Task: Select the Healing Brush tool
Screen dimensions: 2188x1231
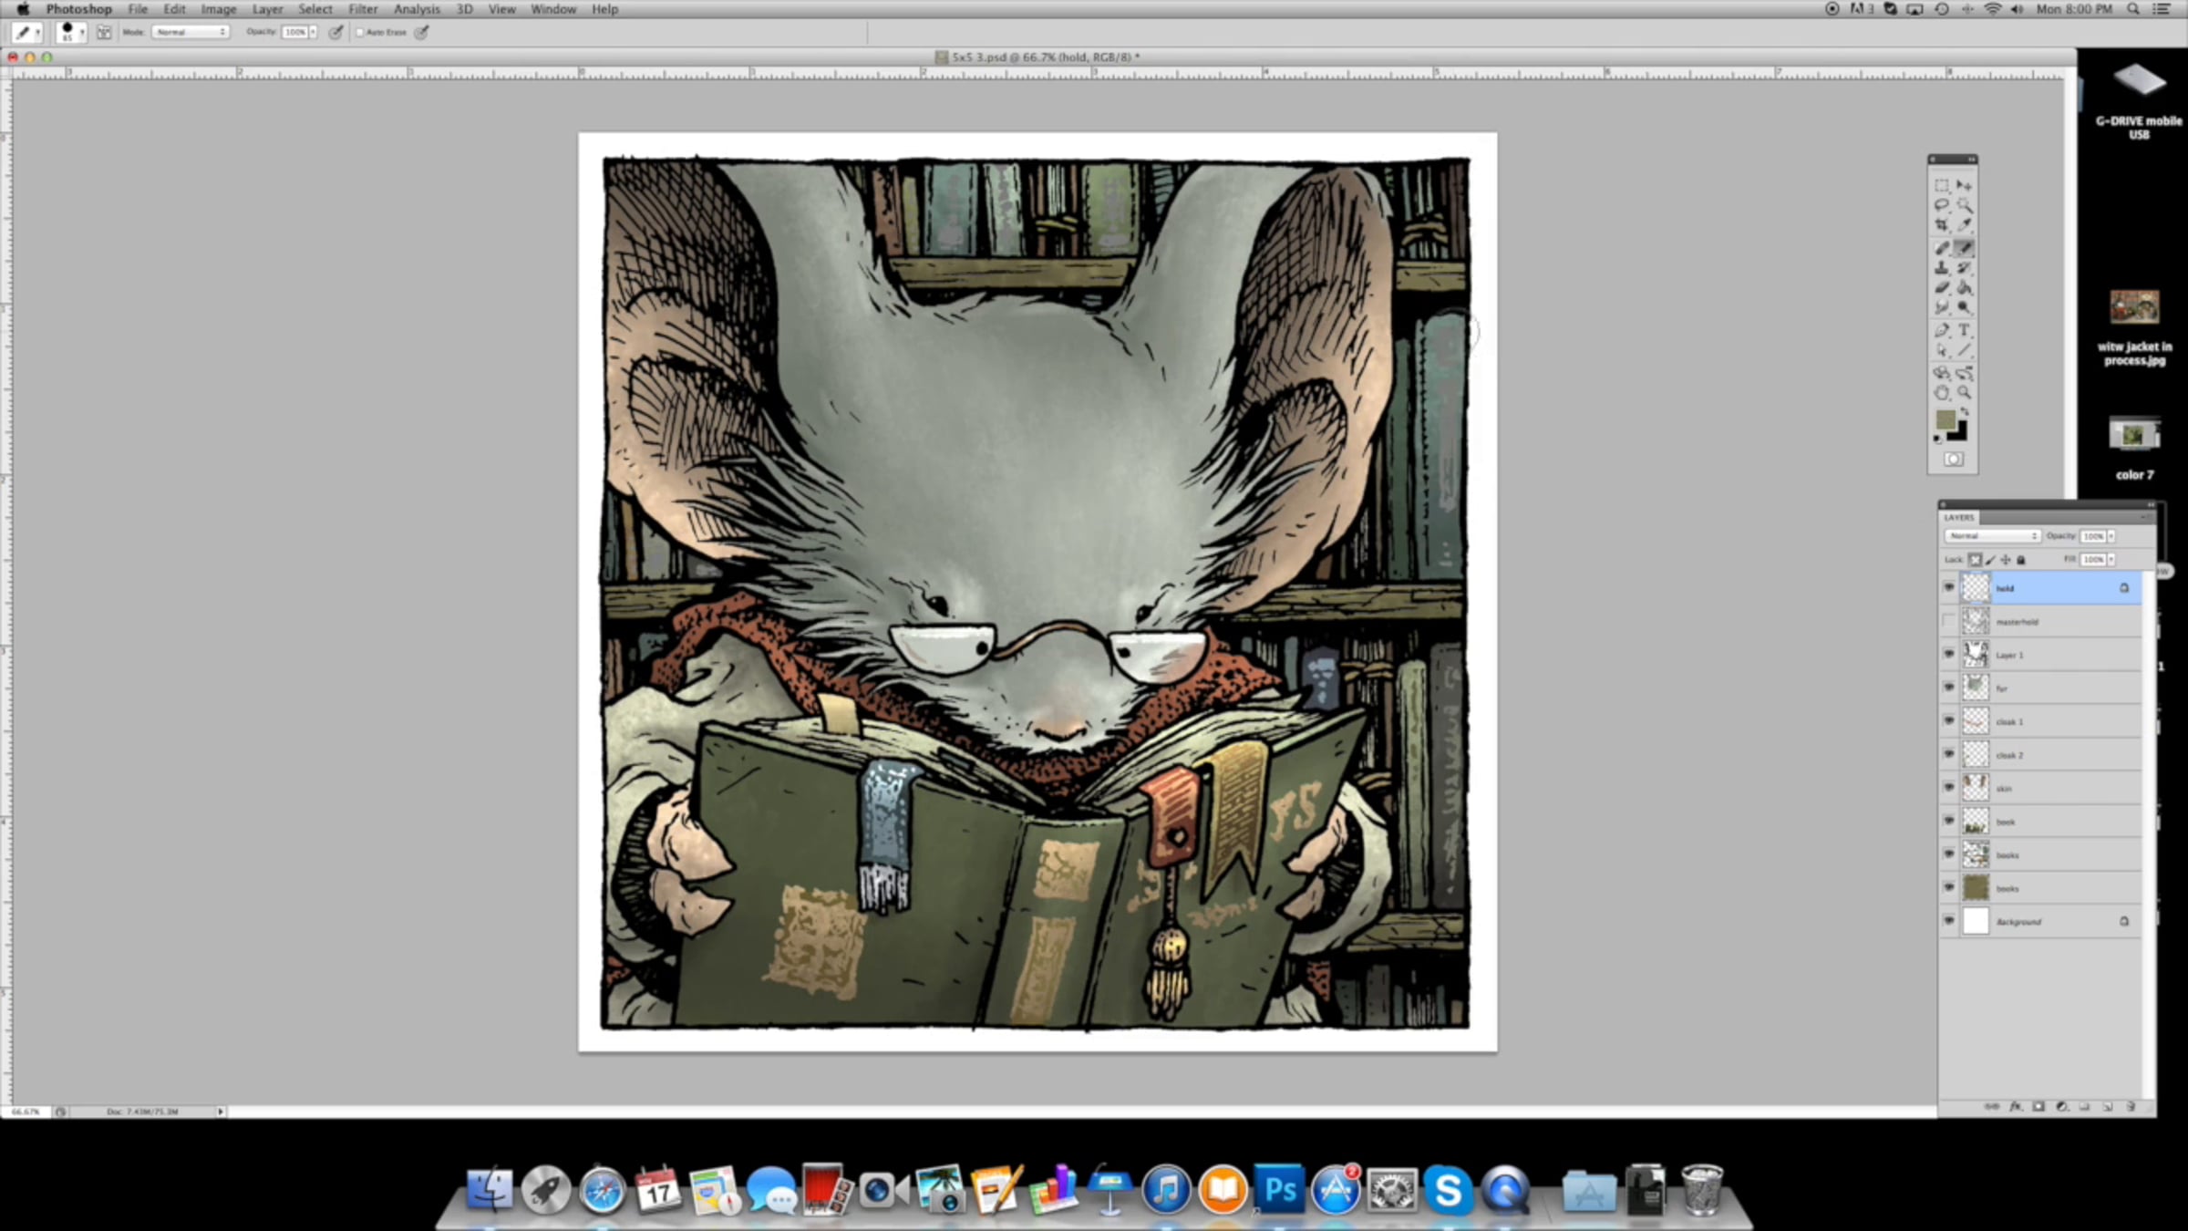Action: [x=1942, y=248]
